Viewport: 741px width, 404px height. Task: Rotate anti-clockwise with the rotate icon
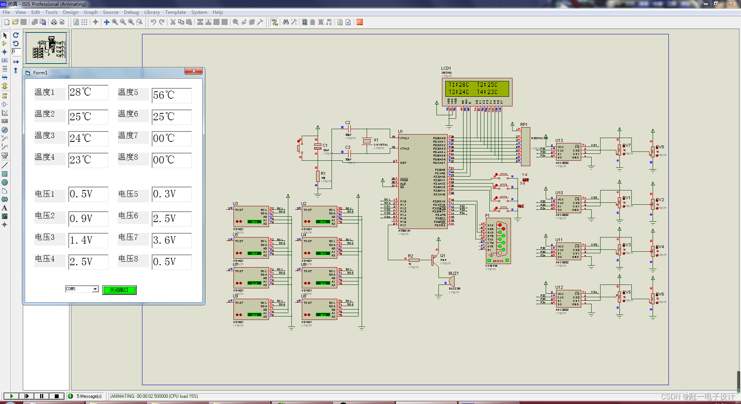pos(16,44)
